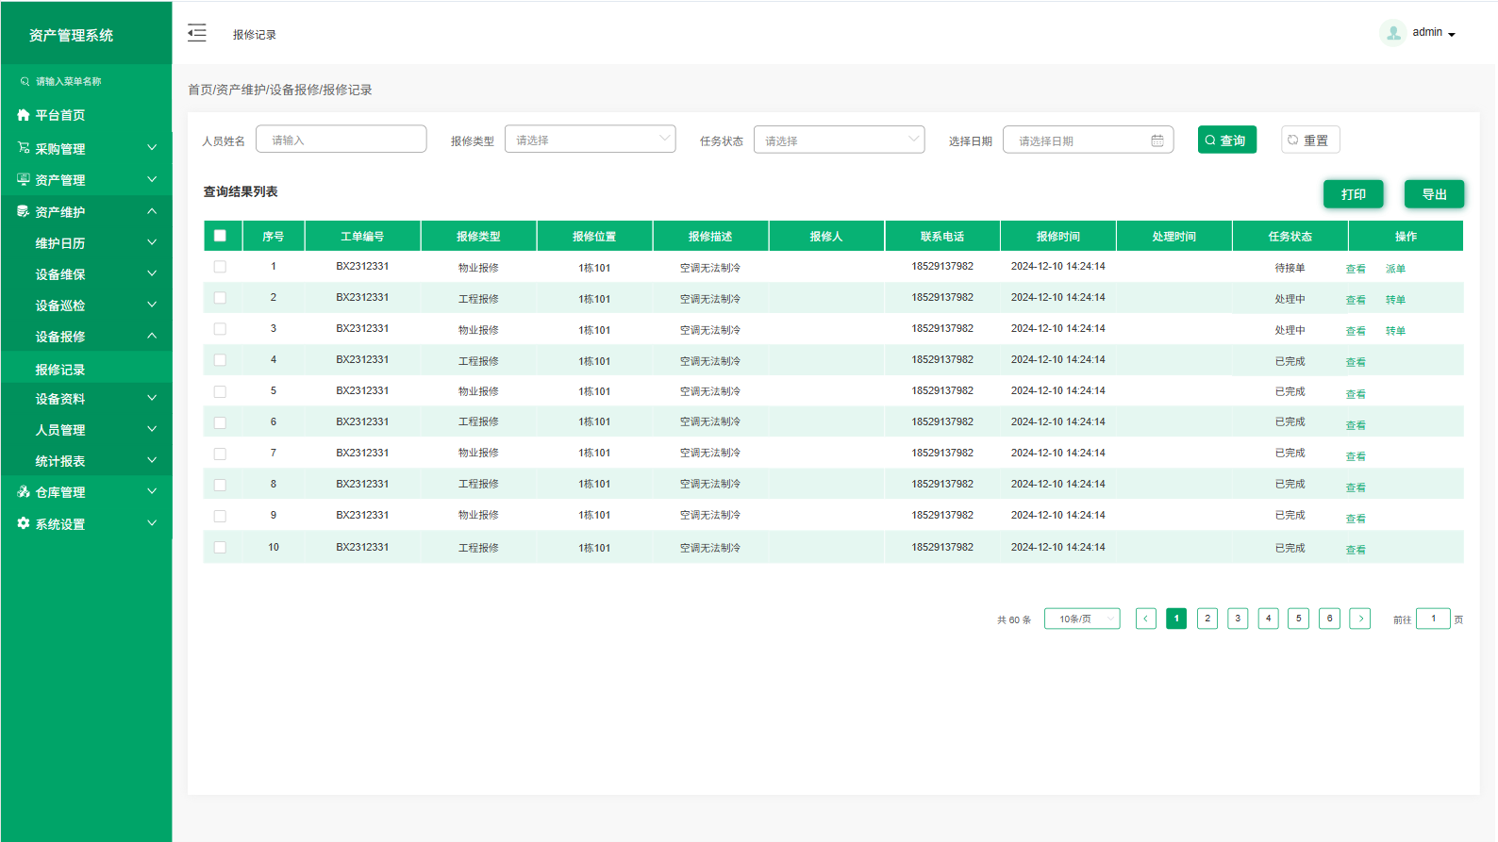Collapse the sidebar with the menu fold icon

click(x=196, y=33)
